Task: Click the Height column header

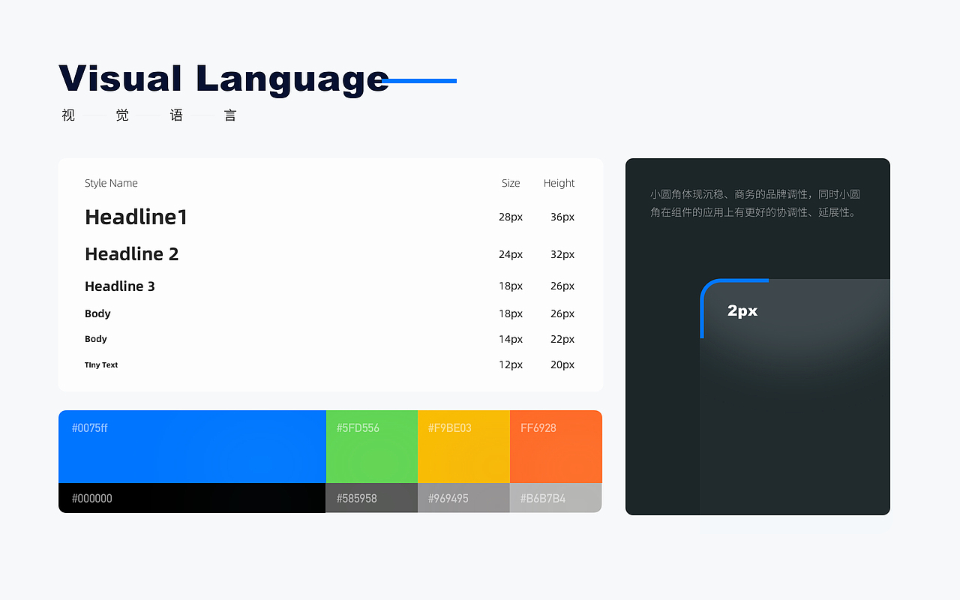Action: point(559,183)
